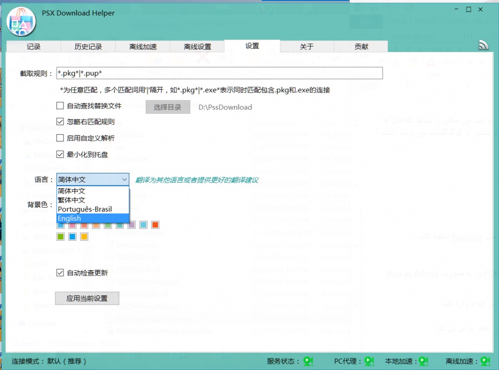Open the translation suggestion link
499x370 pixels.
197,180
